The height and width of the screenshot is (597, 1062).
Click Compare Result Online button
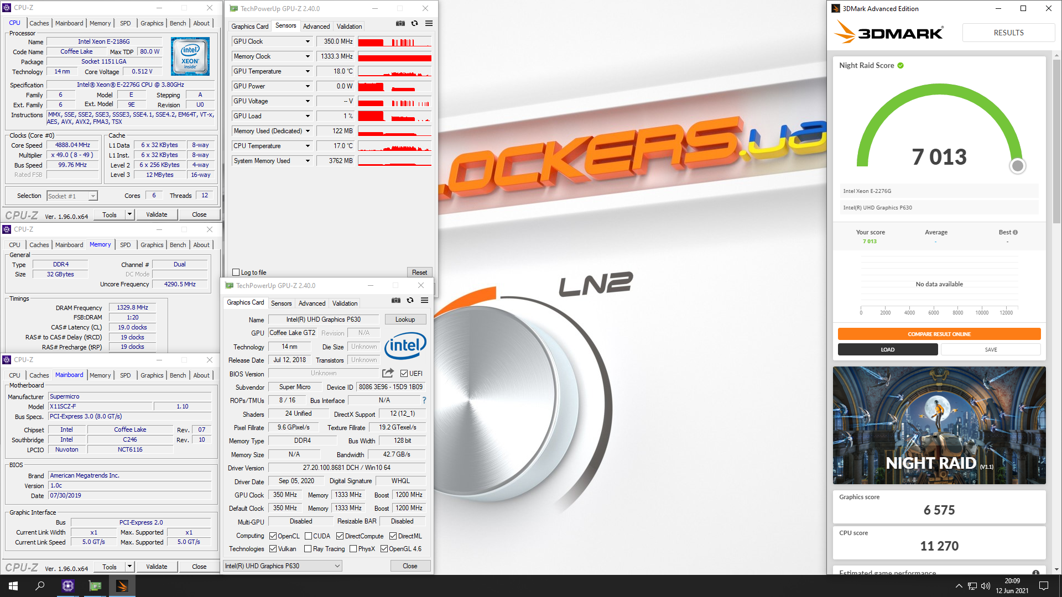tap(939, 334)
